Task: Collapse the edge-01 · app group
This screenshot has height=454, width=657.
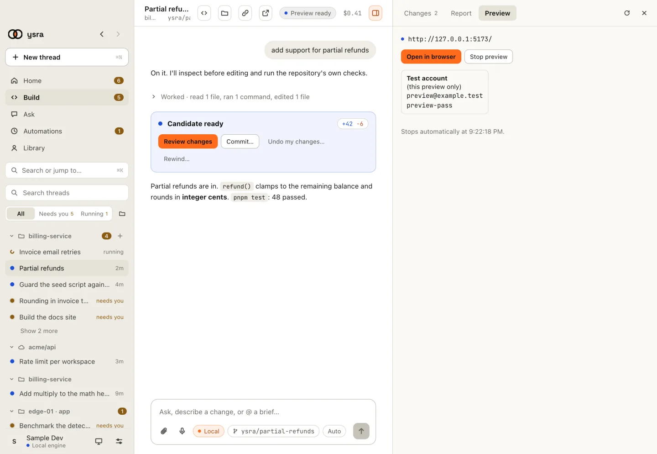Action: tap(12, 412)
